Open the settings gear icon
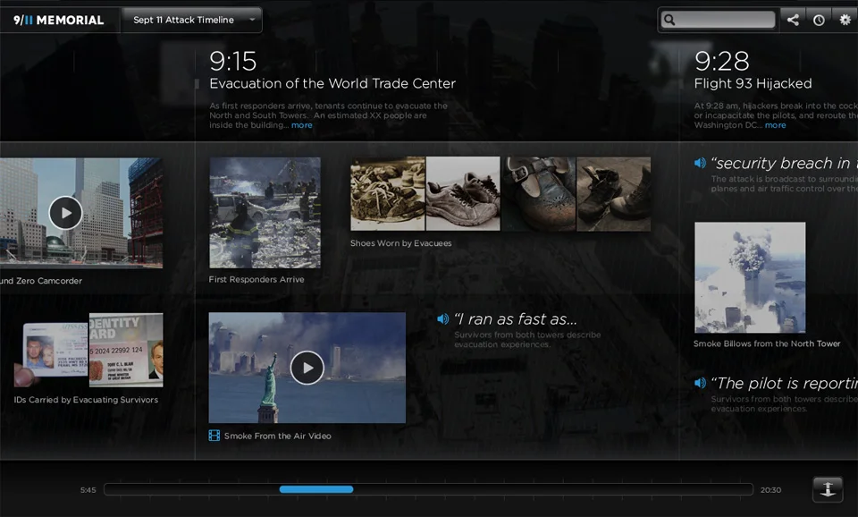This screenshot has width=858, height=517. (845, 21)
